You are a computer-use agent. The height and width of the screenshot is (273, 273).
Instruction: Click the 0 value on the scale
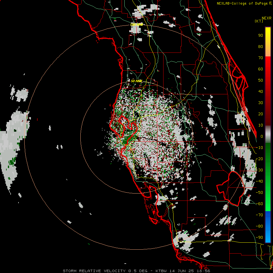[262, 136]
